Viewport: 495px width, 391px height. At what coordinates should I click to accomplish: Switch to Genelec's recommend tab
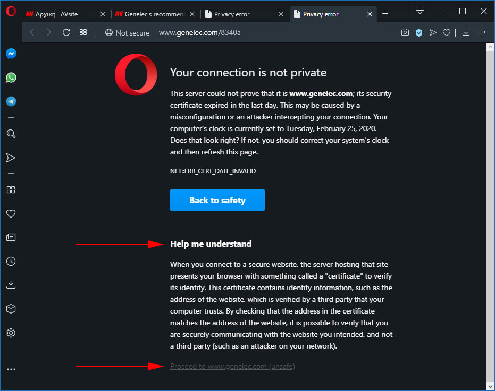150,14
